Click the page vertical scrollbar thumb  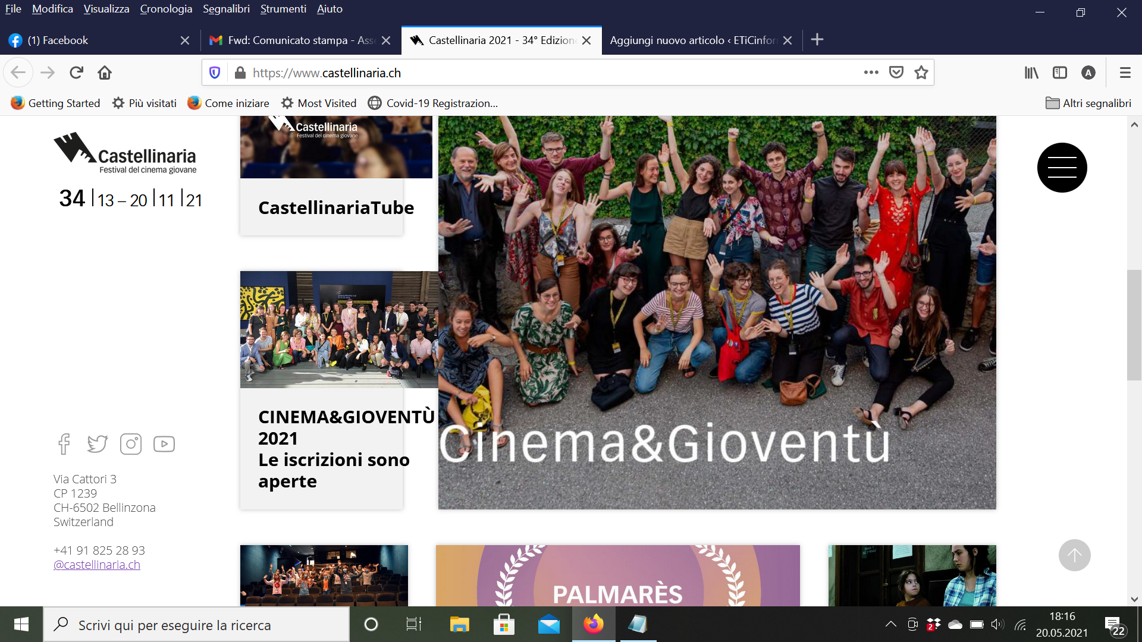click(x=1134, y=325)
